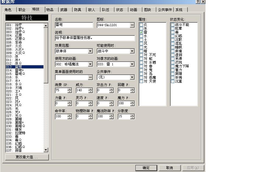
Task: Enable the 睡眠 state change checkbox
Action: [172, 47]
